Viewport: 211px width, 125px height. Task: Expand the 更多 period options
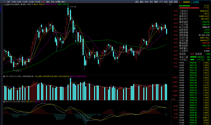click(64, 2)
